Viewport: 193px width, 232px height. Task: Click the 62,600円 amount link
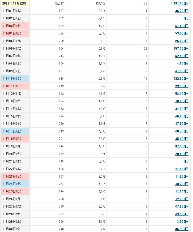182,56
